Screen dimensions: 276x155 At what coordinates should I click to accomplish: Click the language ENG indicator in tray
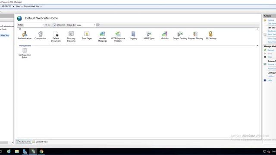click(273, 152)
